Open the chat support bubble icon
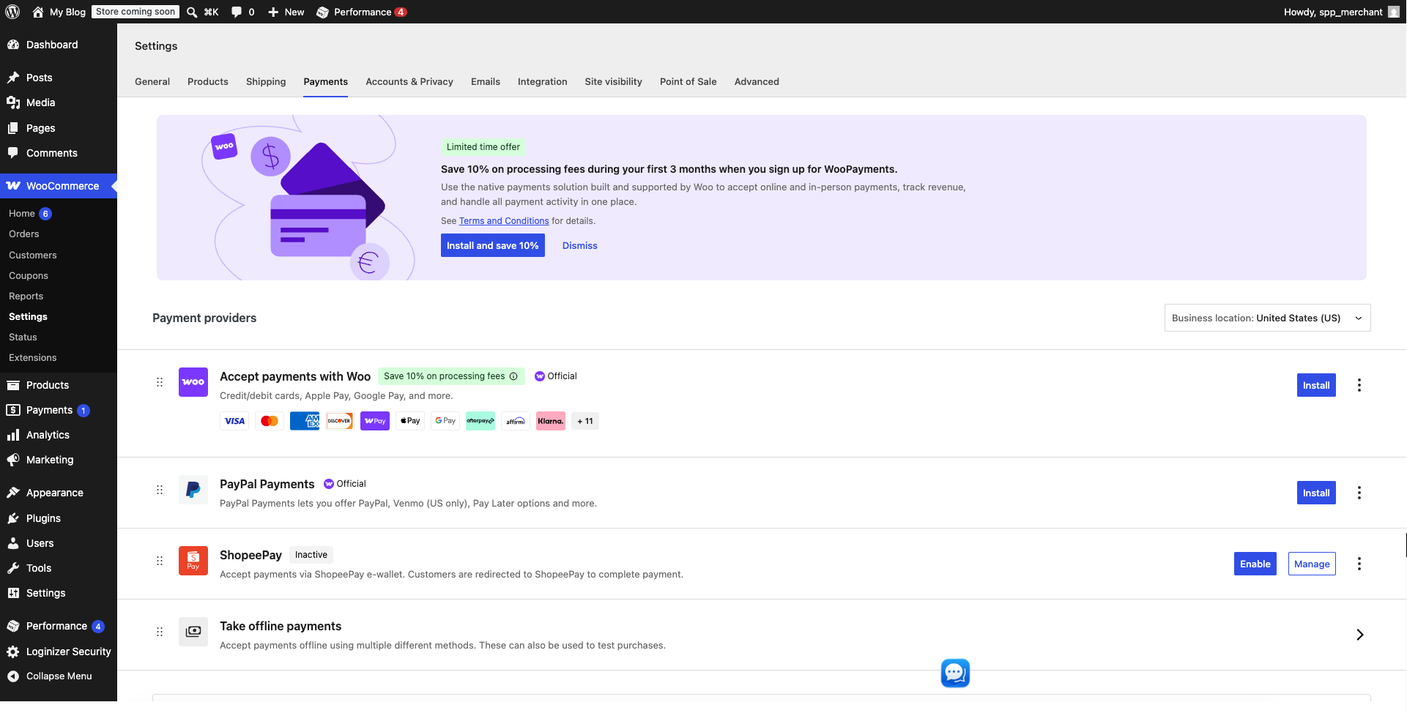Image resolution: width=1407 pixels, height=713 pixels. [x=955, y=673]
